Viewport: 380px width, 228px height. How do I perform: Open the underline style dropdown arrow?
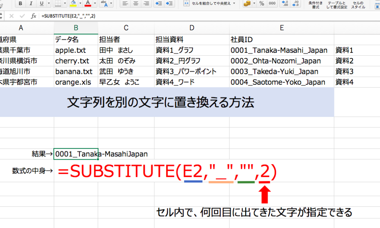pyautogui.click(x=49, y=3)
